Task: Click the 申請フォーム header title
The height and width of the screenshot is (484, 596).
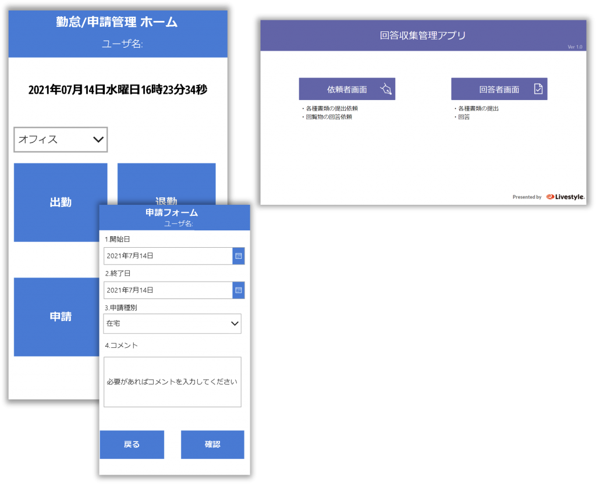Action: tap(172, 213)
